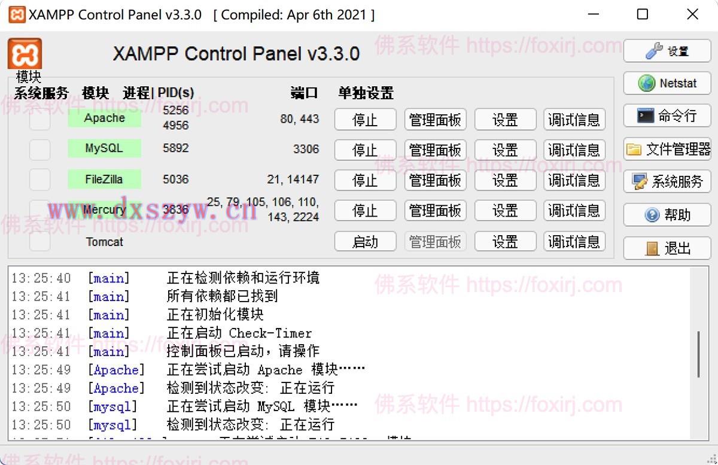Click the wrench icon 设置 config button
Image resolution: width=718 pixels, height=465 pixels.
[667, 51]
